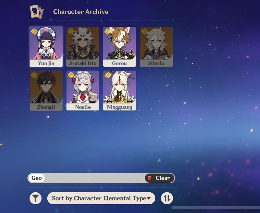Select Arataki Itto character card
This screenshot has width=260, height=213.
tap(83, 47)
